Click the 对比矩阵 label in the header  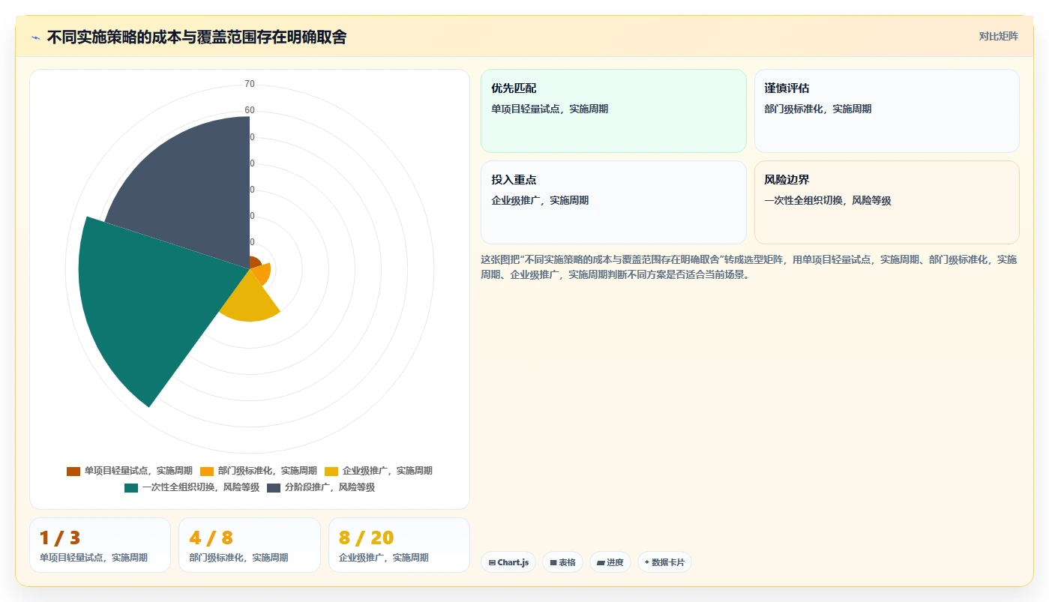[998, 36]
